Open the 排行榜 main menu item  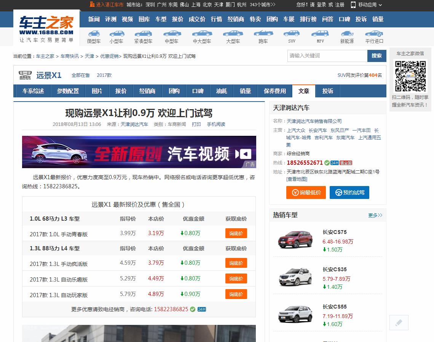click(308, 19)
